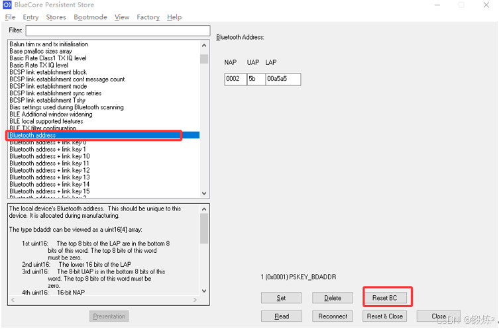Open the Stores menu
Image resolution: width=499 pixels, height=329 pixels.
click(x=56, y=17)
